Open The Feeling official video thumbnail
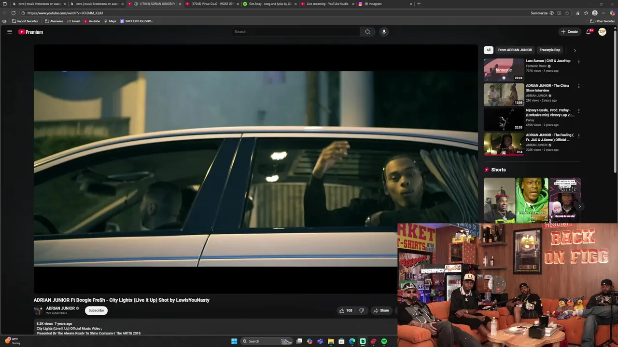 pyautogui.click(x=504, y=144)
